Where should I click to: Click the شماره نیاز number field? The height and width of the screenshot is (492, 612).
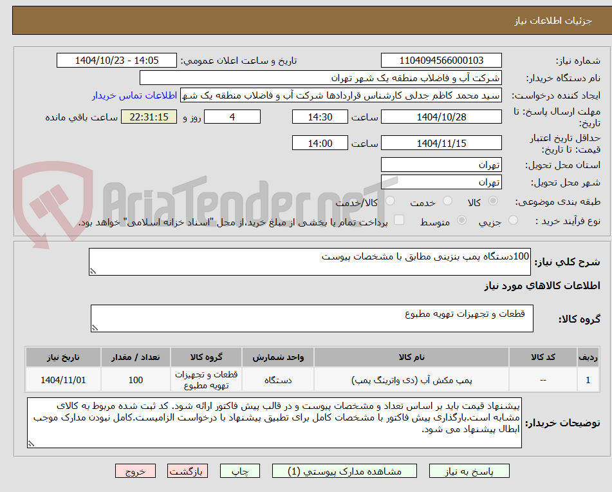pos(441,60)
